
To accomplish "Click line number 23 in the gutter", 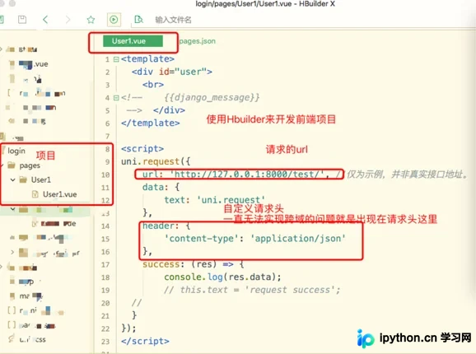I will (x=105, y=342).
